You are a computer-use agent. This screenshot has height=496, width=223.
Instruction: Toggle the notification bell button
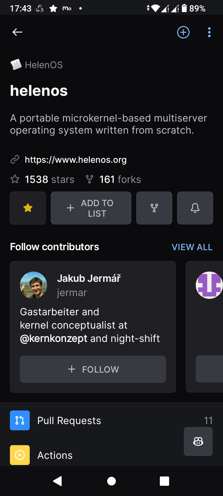(195, 208)
